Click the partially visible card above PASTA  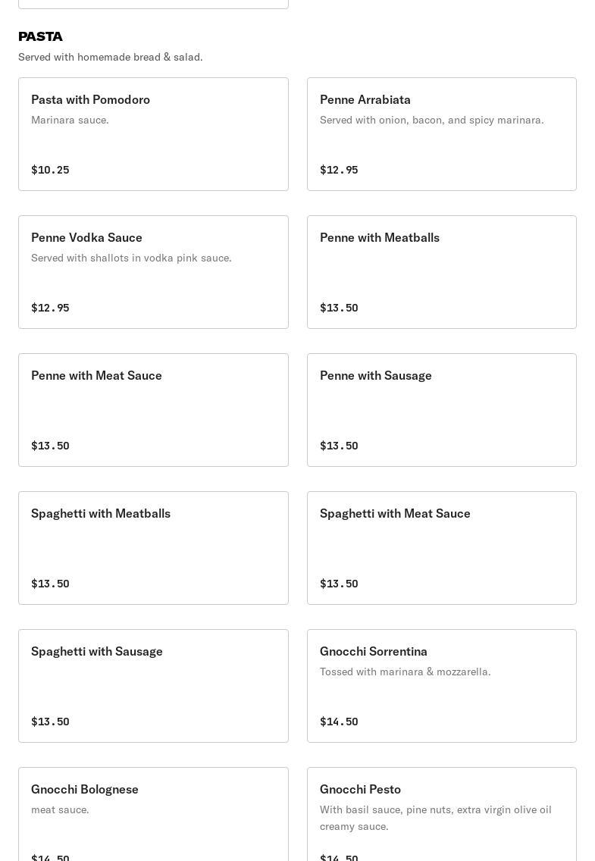tap(153, 4)
